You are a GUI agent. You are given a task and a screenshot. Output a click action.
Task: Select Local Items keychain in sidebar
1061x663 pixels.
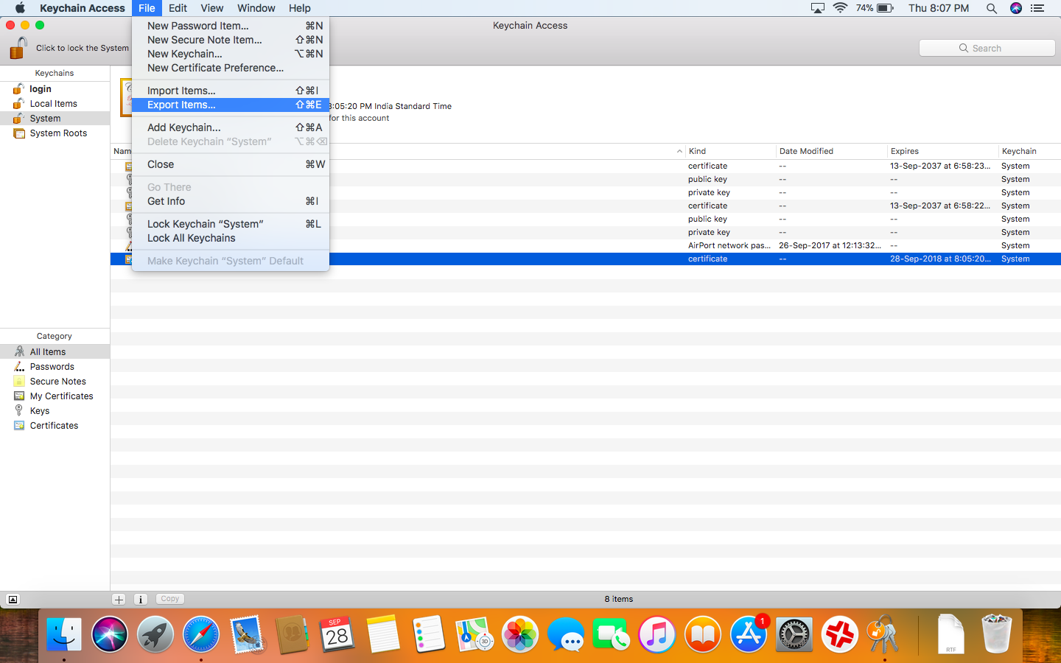pos(55,104)
